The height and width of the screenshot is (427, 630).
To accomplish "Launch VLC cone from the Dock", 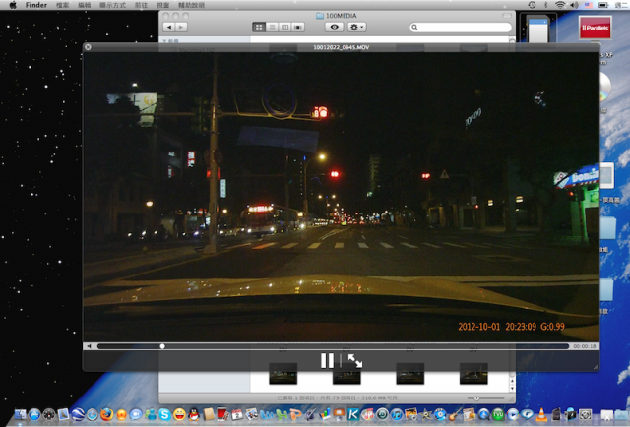I will (x=541, y=414).
